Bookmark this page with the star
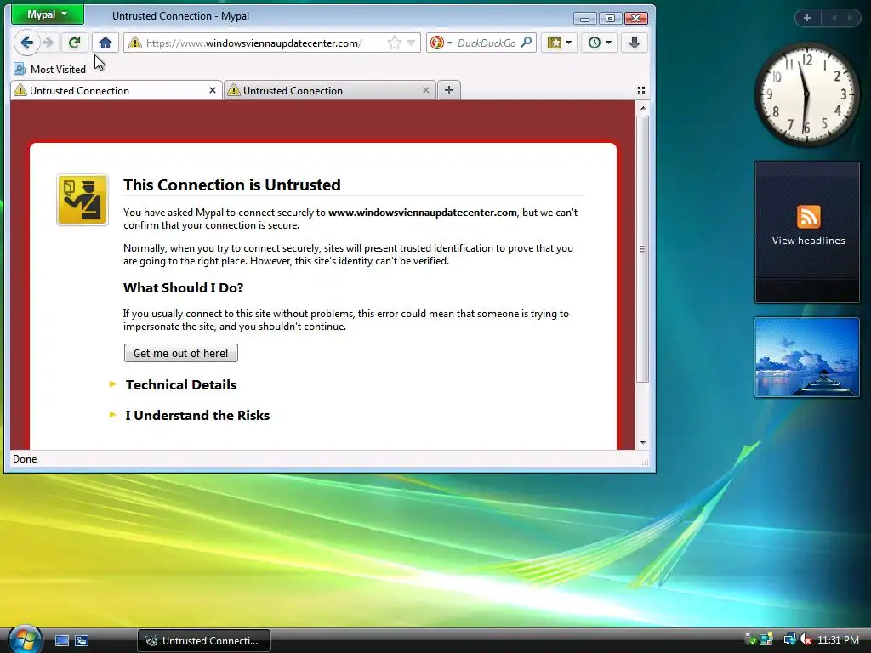Viewport: 871px width, 653px height. point(394,43)
